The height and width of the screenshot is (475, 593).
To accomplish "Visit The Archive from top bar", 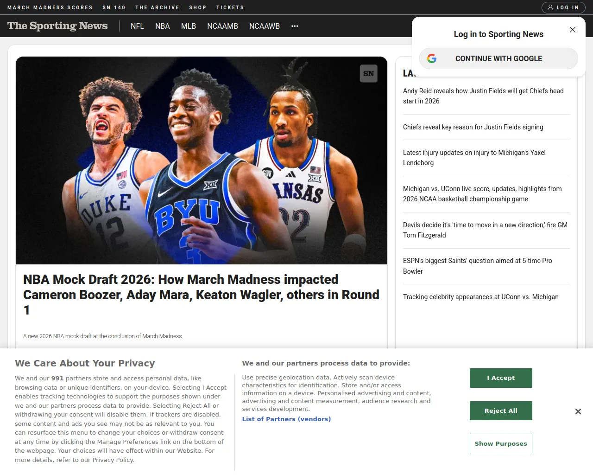I will 157,7.
